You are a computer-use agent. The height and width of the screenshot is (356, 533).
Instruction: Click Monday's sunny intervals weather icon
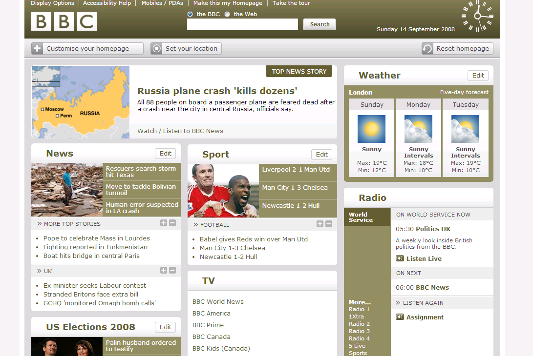click(419, 129)
